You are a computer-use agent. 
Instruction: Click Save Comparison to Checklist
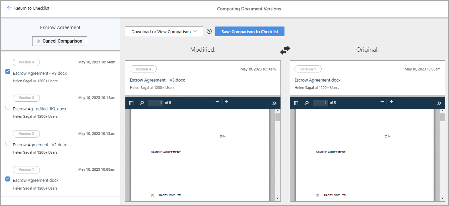pyautogui.click(x=250, y=31)
